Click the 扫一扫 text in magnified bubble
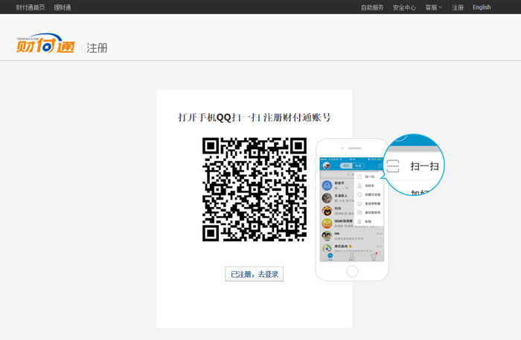Viewport: 521px width, 340px height. [424, 166]
